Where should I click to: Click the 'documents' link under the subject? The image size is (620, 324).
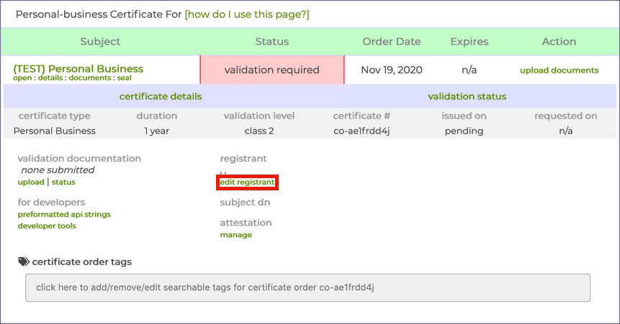tap(91, 78)
